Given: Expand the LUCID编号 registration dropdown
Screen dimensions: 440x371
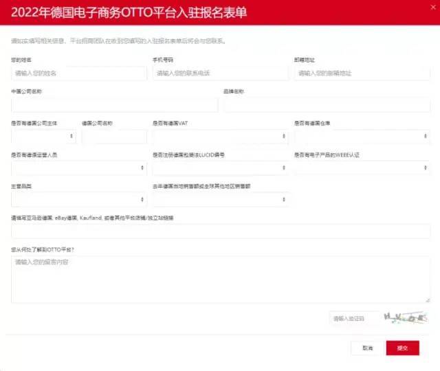Looking at the screenshot, I should pos(220,168).
